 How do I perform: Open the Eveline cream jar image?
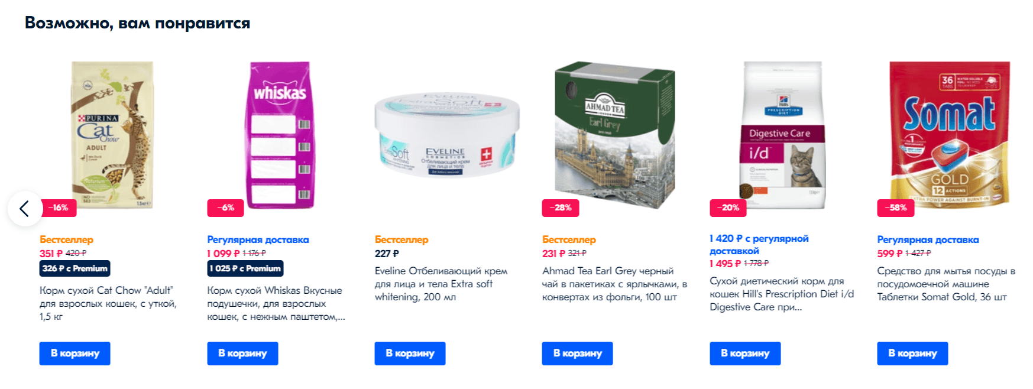447,135
